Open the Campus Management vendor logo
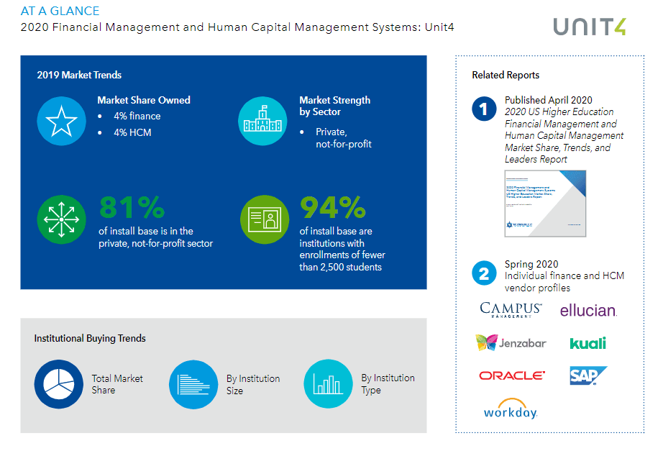This screenshot has height=451, width=663. (511, 310)
